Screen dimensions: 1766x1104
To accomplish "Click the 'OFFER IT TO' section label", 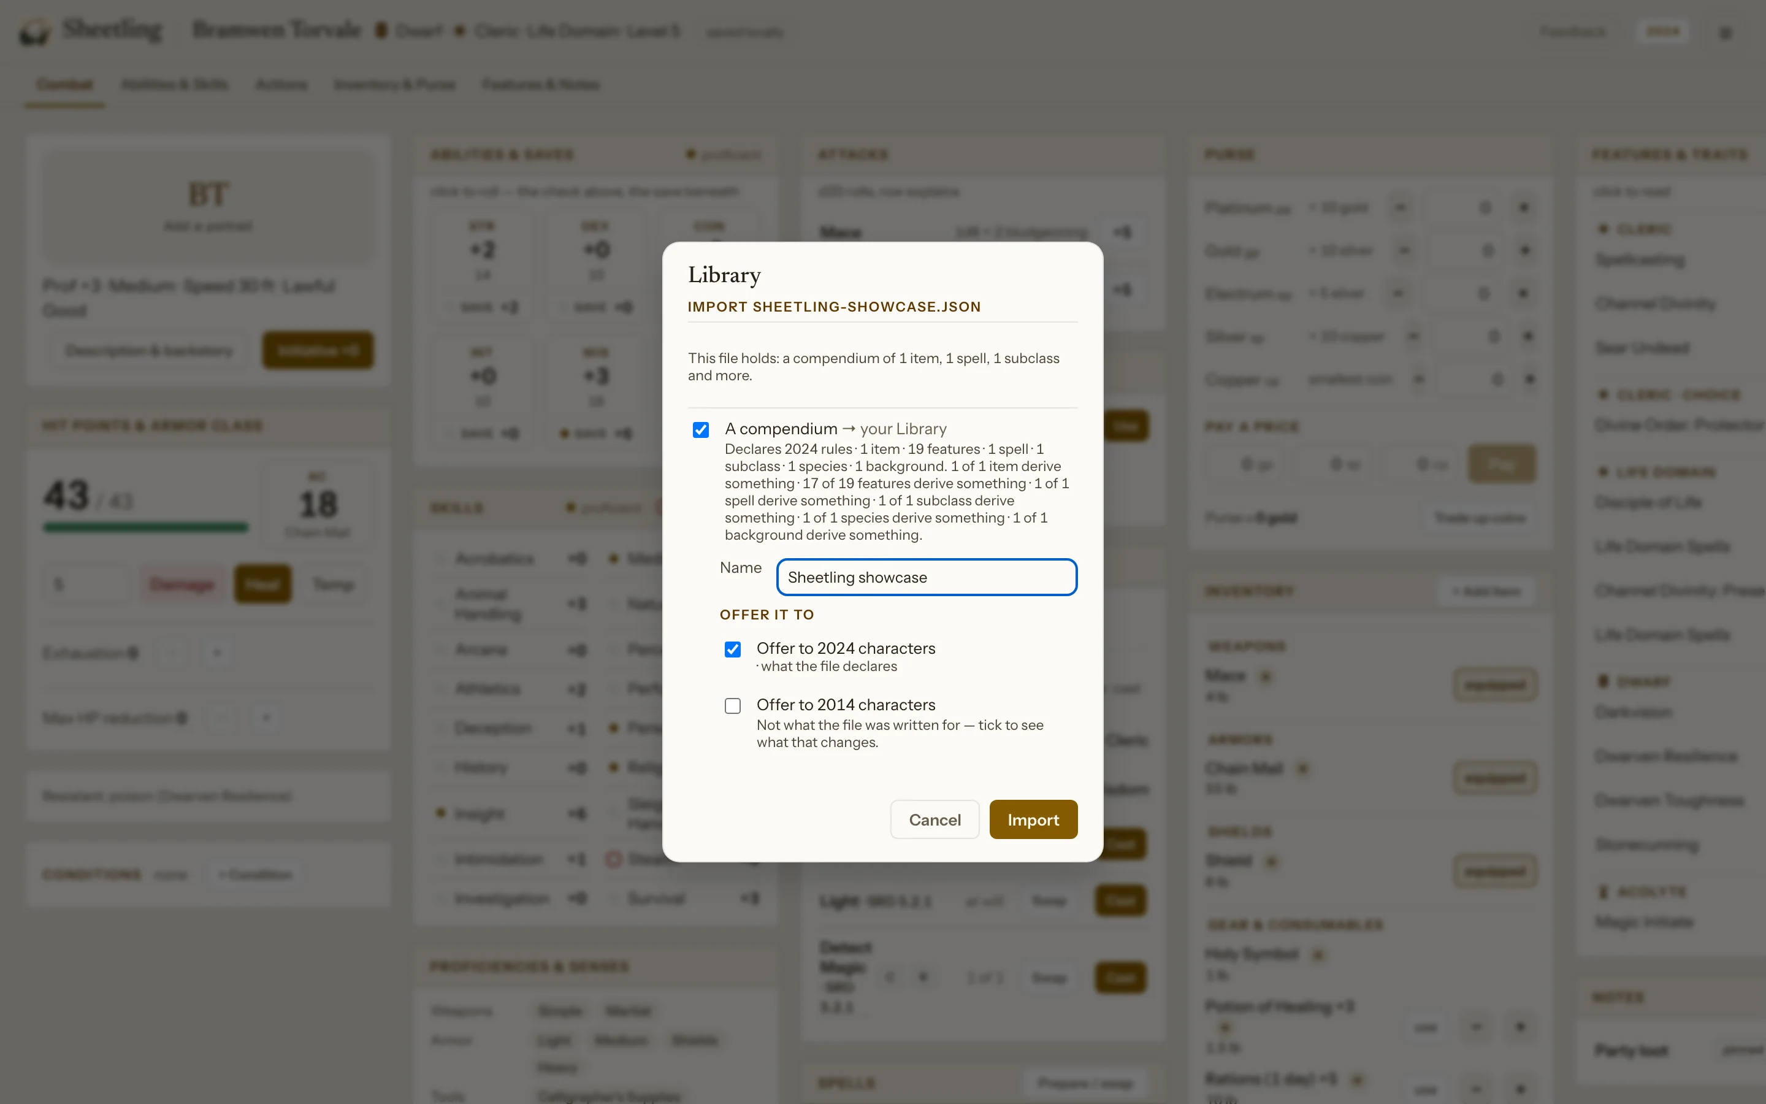I will (x=766, y=615).
